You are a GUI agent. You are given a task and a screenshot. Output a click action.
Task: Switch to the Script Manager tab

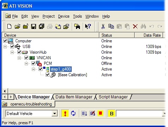click(x=113, y=97)
